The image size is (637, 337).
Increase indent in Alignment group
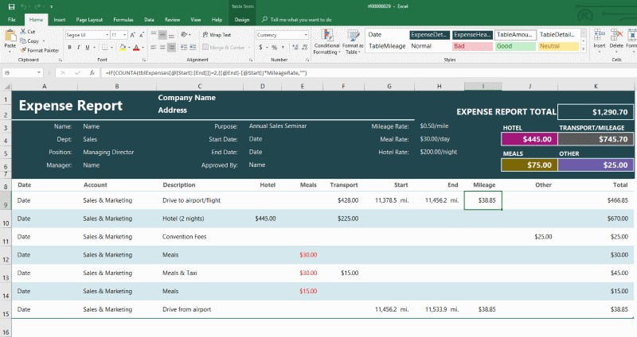(193, 48)
